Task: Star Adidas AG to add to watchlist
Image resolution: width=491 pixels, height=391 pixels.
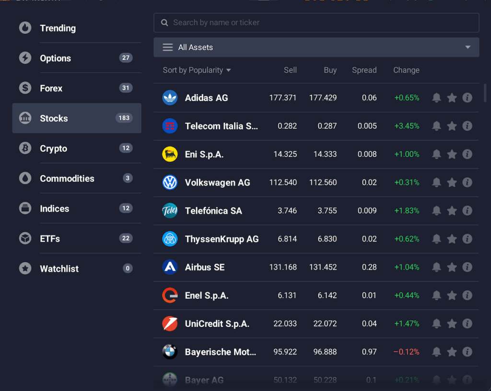Action: (x=452, y=98)
